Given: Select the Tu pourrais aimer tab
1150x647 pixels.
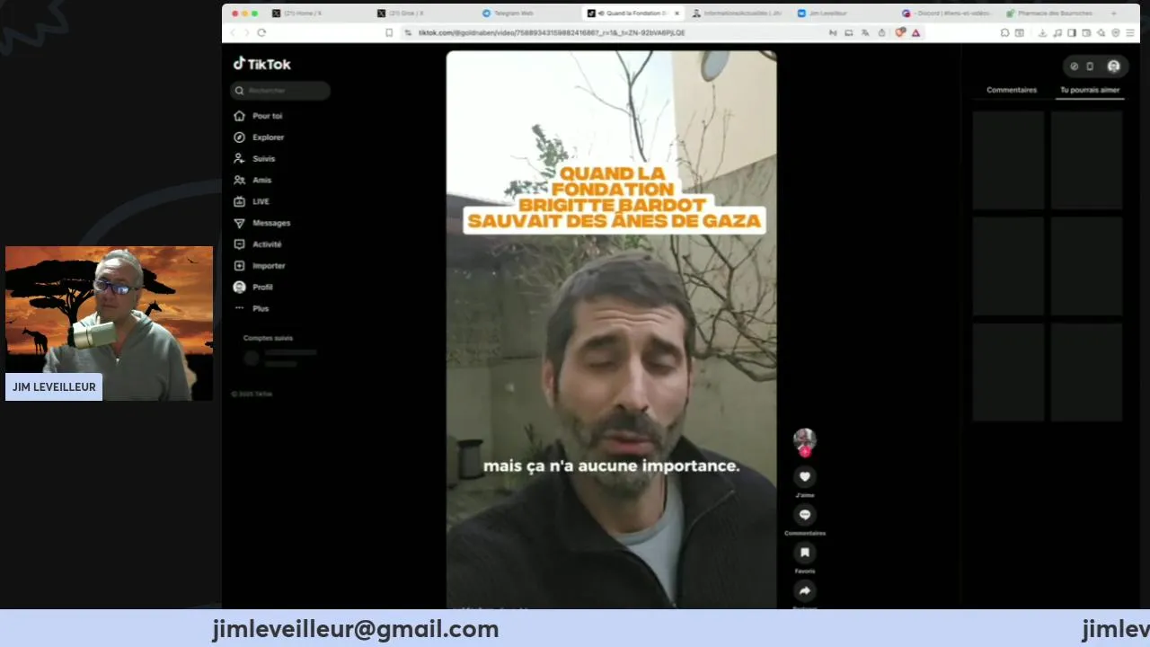Looking at the screenshot, I should click(1090, 90).
